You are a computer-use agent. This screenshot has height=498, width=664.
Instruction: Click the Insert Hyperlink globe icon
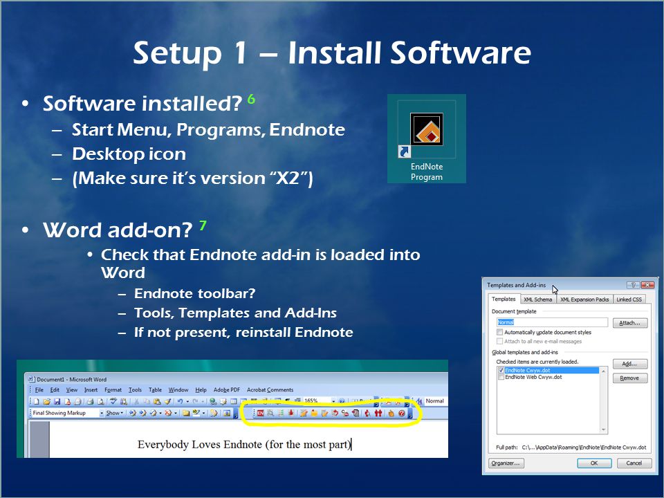[x=213, y=401]
